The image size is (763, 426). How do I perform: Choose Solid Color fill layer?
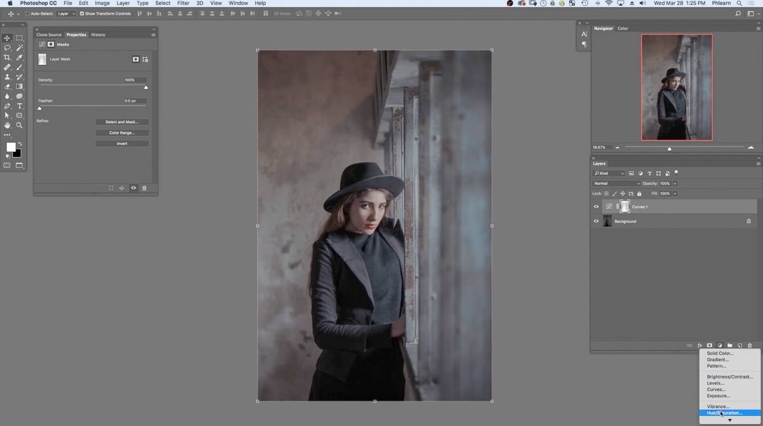pos(729,353)
